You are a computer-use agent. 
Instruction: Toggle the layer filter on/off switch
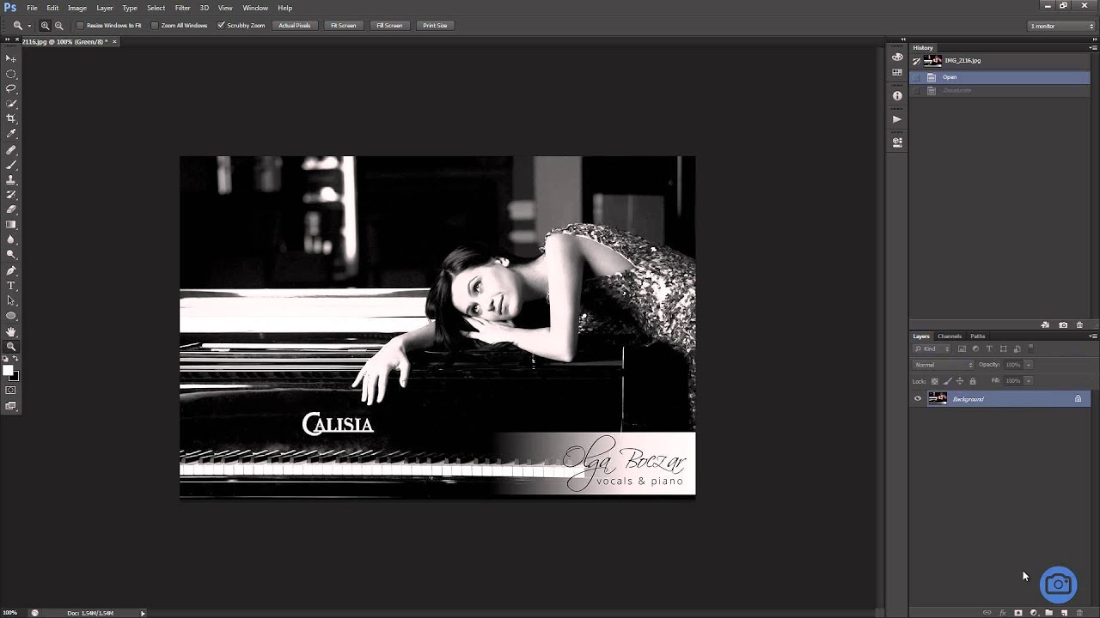[x=1031, y=349]
